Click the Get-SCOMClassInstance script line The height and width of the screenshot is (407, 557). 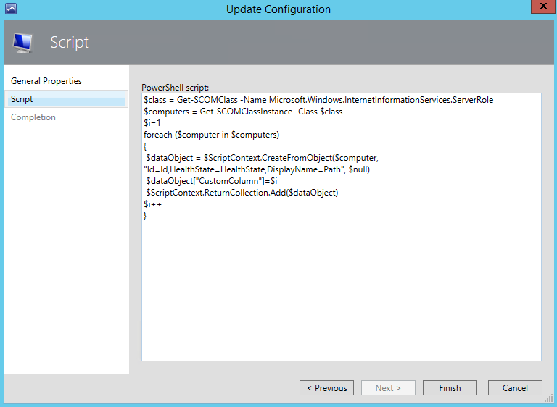tap(243, 112)
